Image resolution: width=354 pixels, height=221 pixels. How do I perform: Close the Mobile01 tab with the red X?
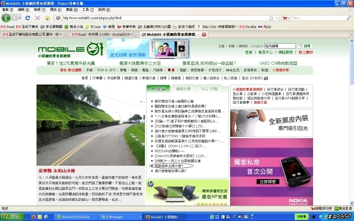coord(204,34)
